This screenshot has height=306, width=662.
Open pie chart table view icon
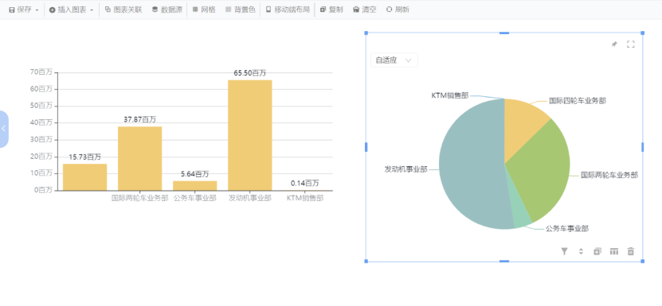pyautogui.click(x=614, y=251)
